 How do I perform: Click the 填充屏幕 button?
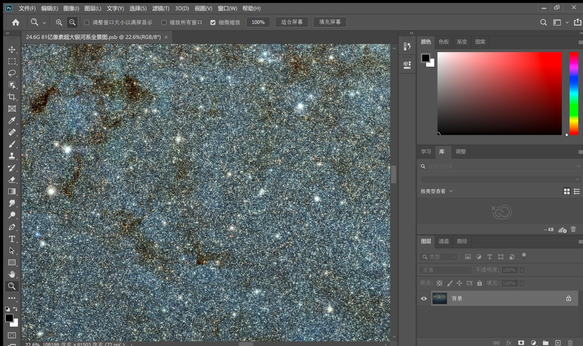(x=330, y=22)
